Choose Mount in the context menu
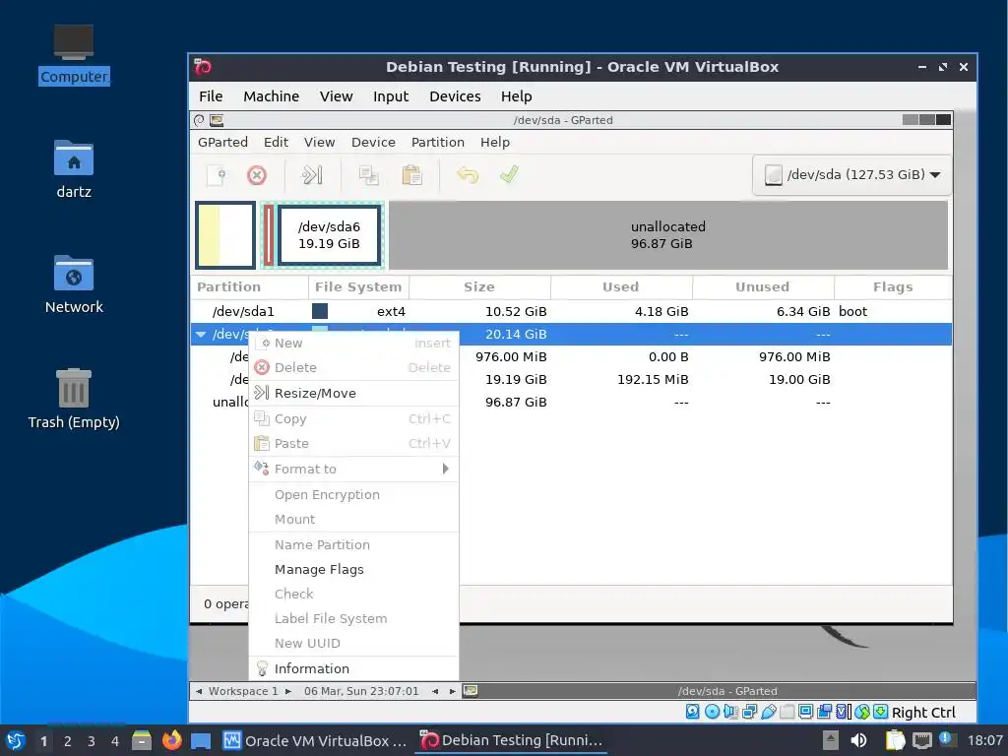Viewport: 1008px width, 756px height. click(353, 520)
